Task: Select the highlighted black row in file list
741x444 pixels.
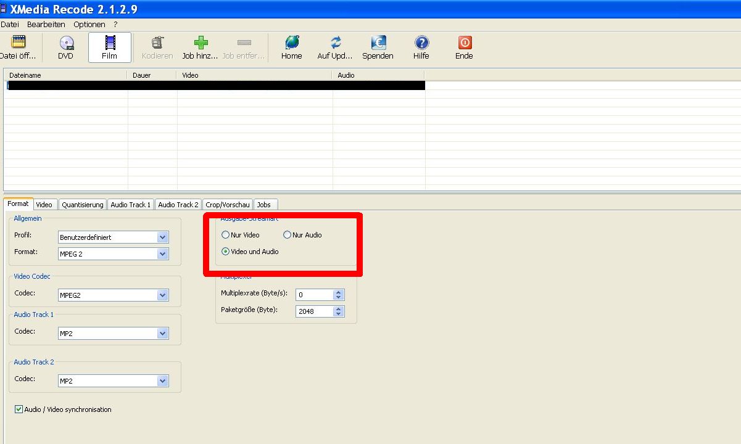Action: pyautogui.click(x=215, y=86)
